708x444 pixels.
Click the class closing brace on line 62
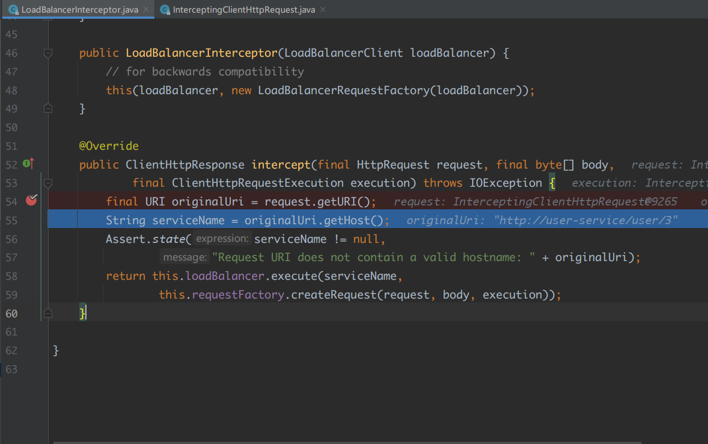pyautogui.click(x=56, y=350)
